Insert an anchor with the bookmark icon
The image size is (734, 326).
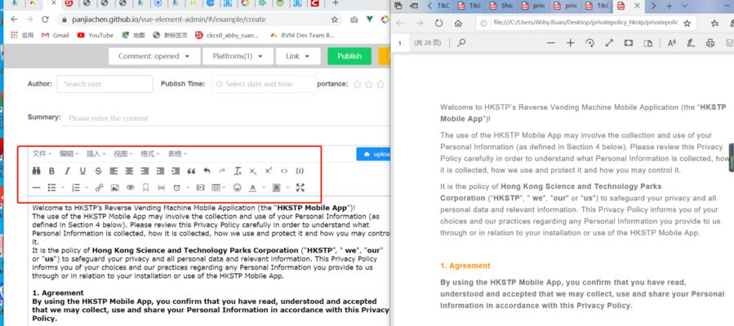click(x=145, y=187)
